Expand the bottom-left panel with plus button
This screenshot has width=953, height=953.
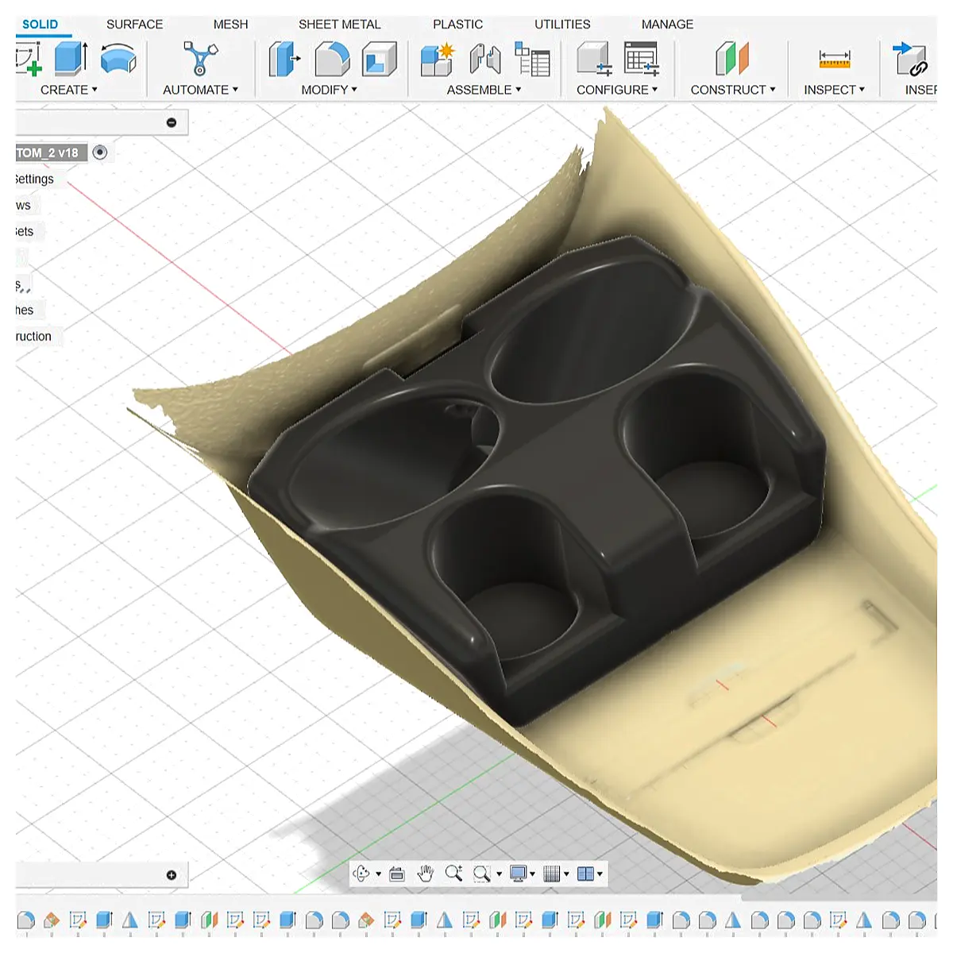(172, 875)
